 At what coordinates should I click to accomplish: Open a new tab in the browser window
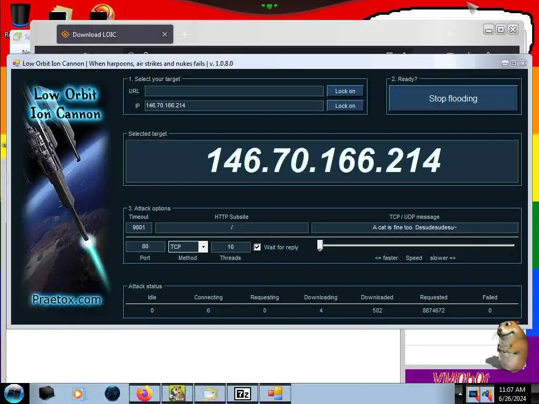coord(185,35)
